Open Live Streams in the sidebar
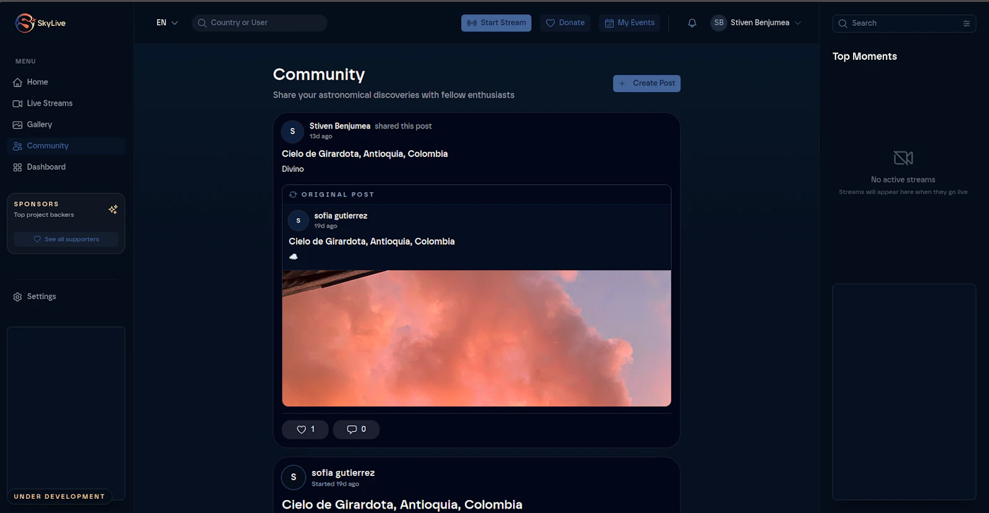 point(66,103)
